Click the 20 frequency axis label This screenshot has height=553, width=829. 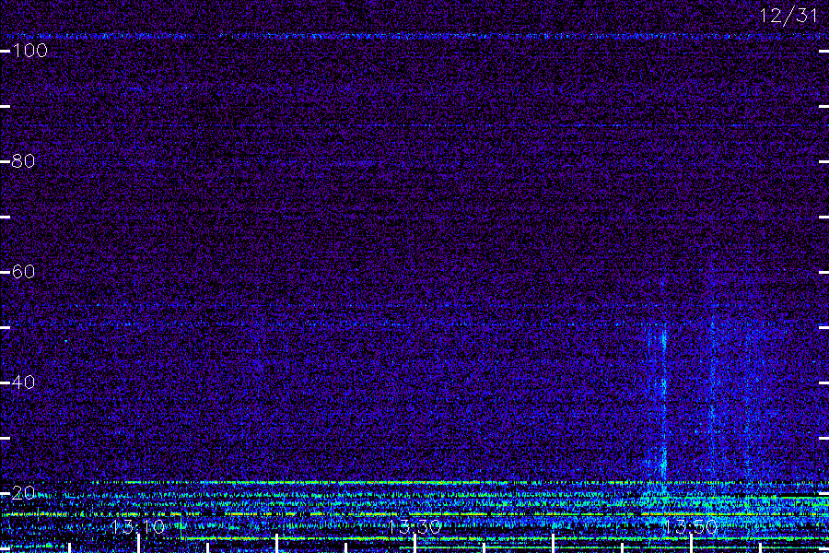(23, 493)
